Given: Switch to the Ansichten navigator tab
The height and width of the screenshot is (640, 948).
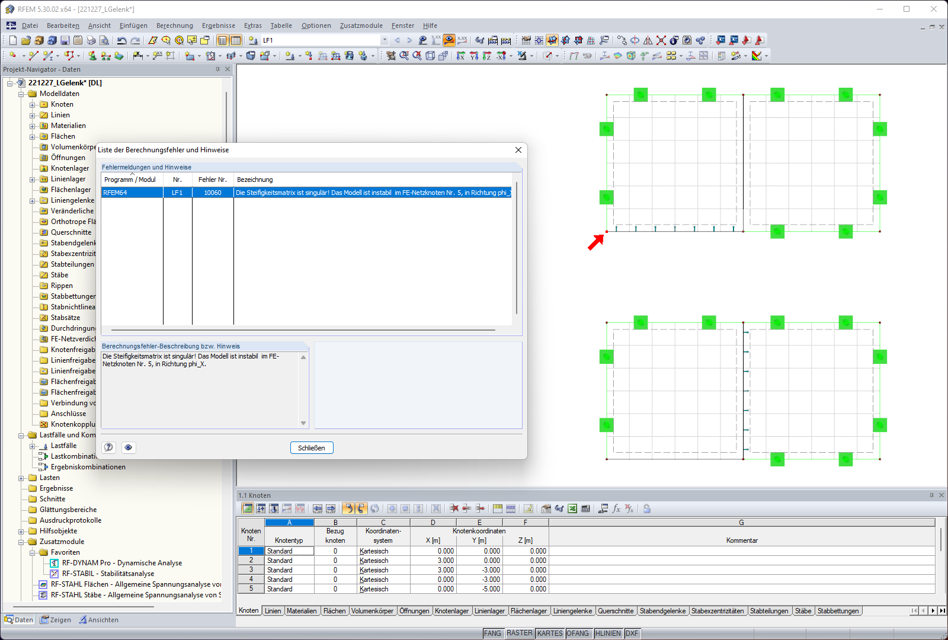Looking at the screenshot, I should (x=98, y=620).
